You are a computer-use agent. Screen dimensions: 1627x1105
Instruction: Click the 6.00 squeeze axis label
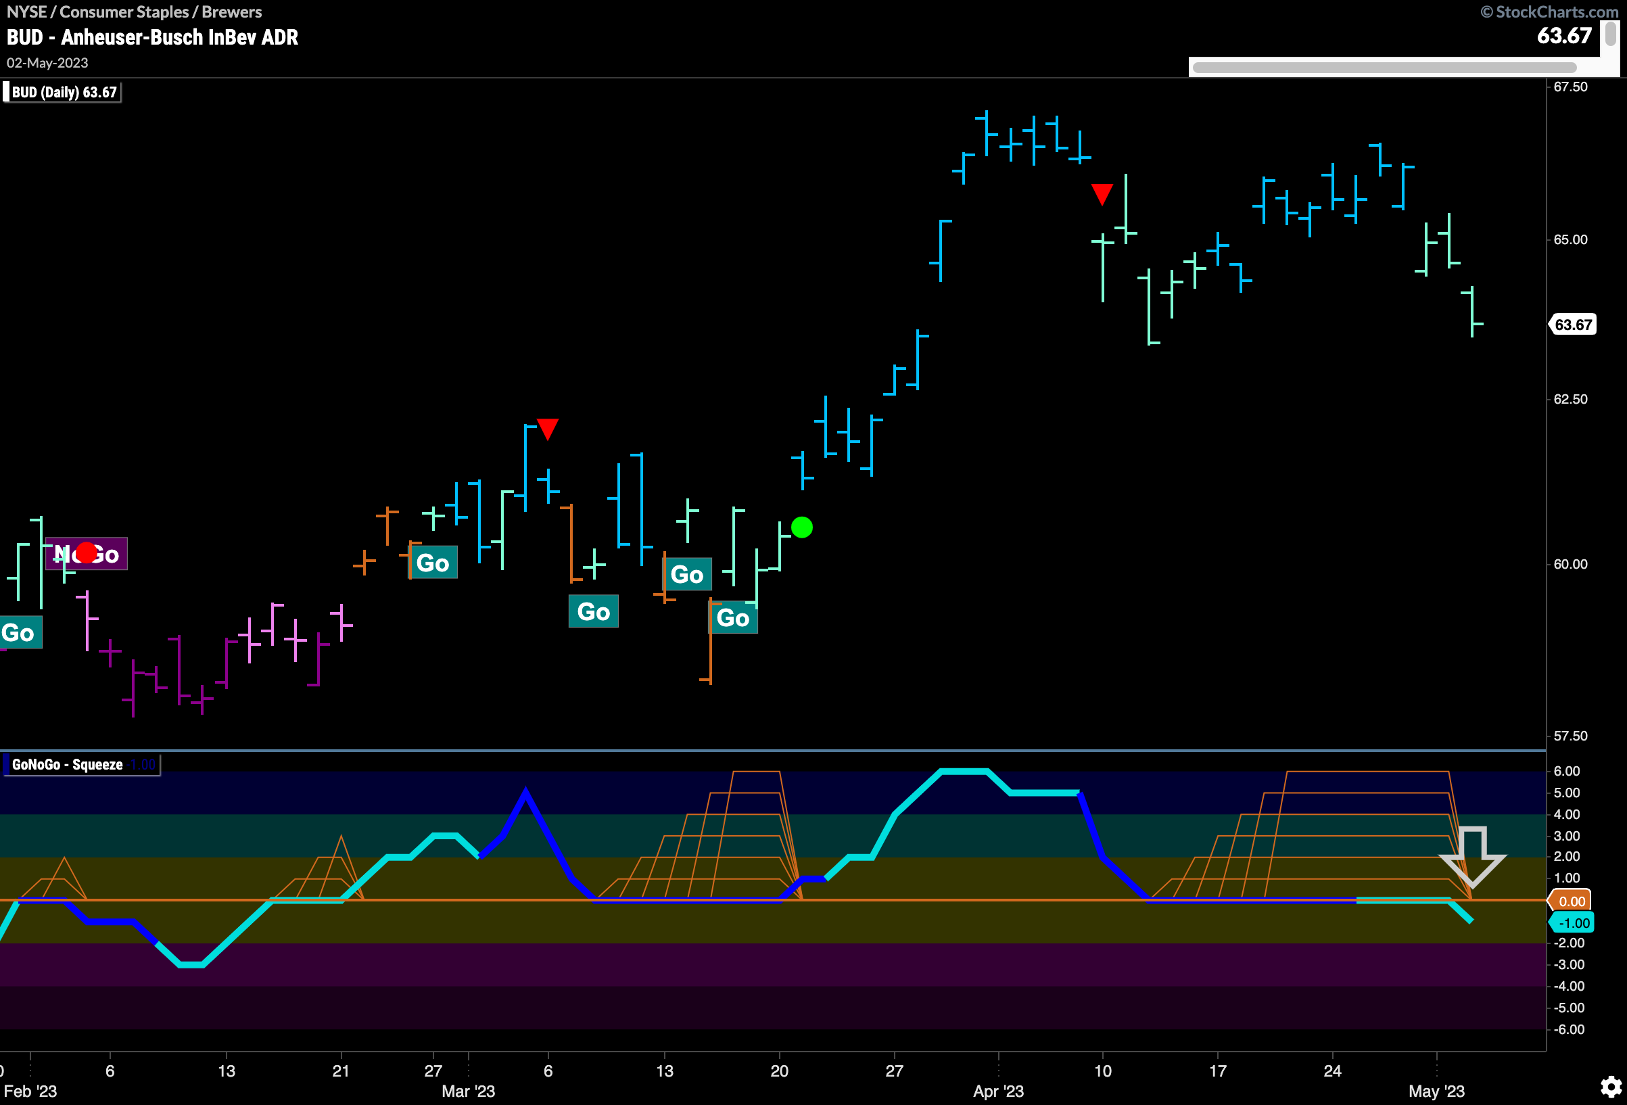point(1567,771)
